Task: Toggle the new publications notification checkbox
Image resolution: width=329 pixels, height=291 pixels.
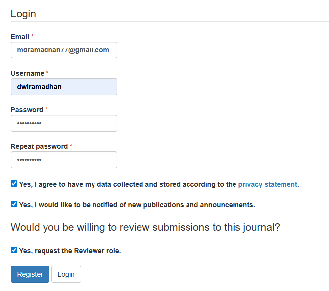Action: (14, 204)
